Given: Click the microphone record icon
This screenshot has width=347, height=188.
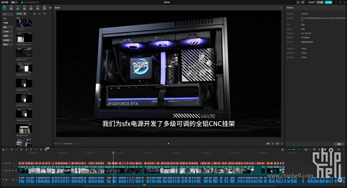Looking at the screenshot, I should [x=283, y=149].
